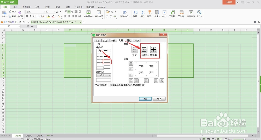
Task: Click the open folder icon
Action: click(2, 22)
